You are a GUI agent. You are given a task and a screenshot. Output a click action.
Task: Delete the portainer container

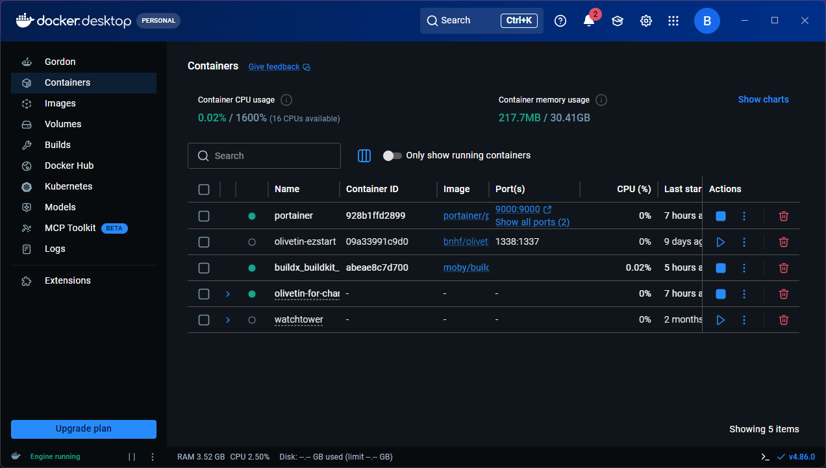784,216
